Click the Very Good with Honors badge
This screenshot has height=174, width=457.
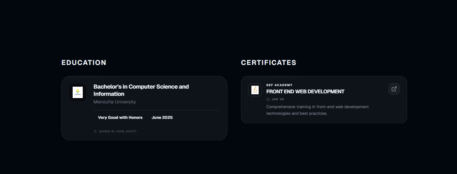click(120, 118)
